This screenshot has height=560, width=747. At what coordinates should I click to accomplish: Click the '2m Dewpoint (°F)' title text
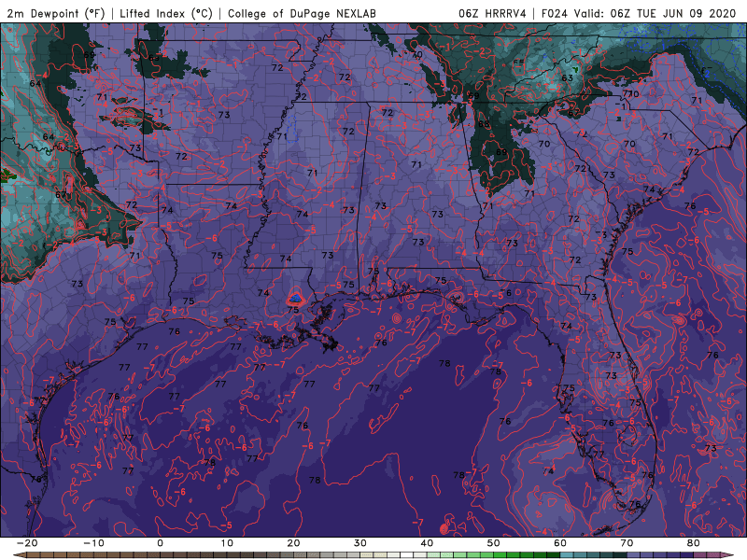click(x=55, y=13)
